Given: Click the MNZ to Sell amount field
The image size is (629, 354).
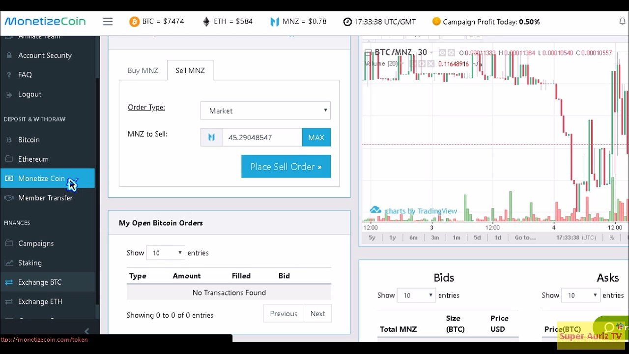Looking at the screenshot, I should 262,138.
